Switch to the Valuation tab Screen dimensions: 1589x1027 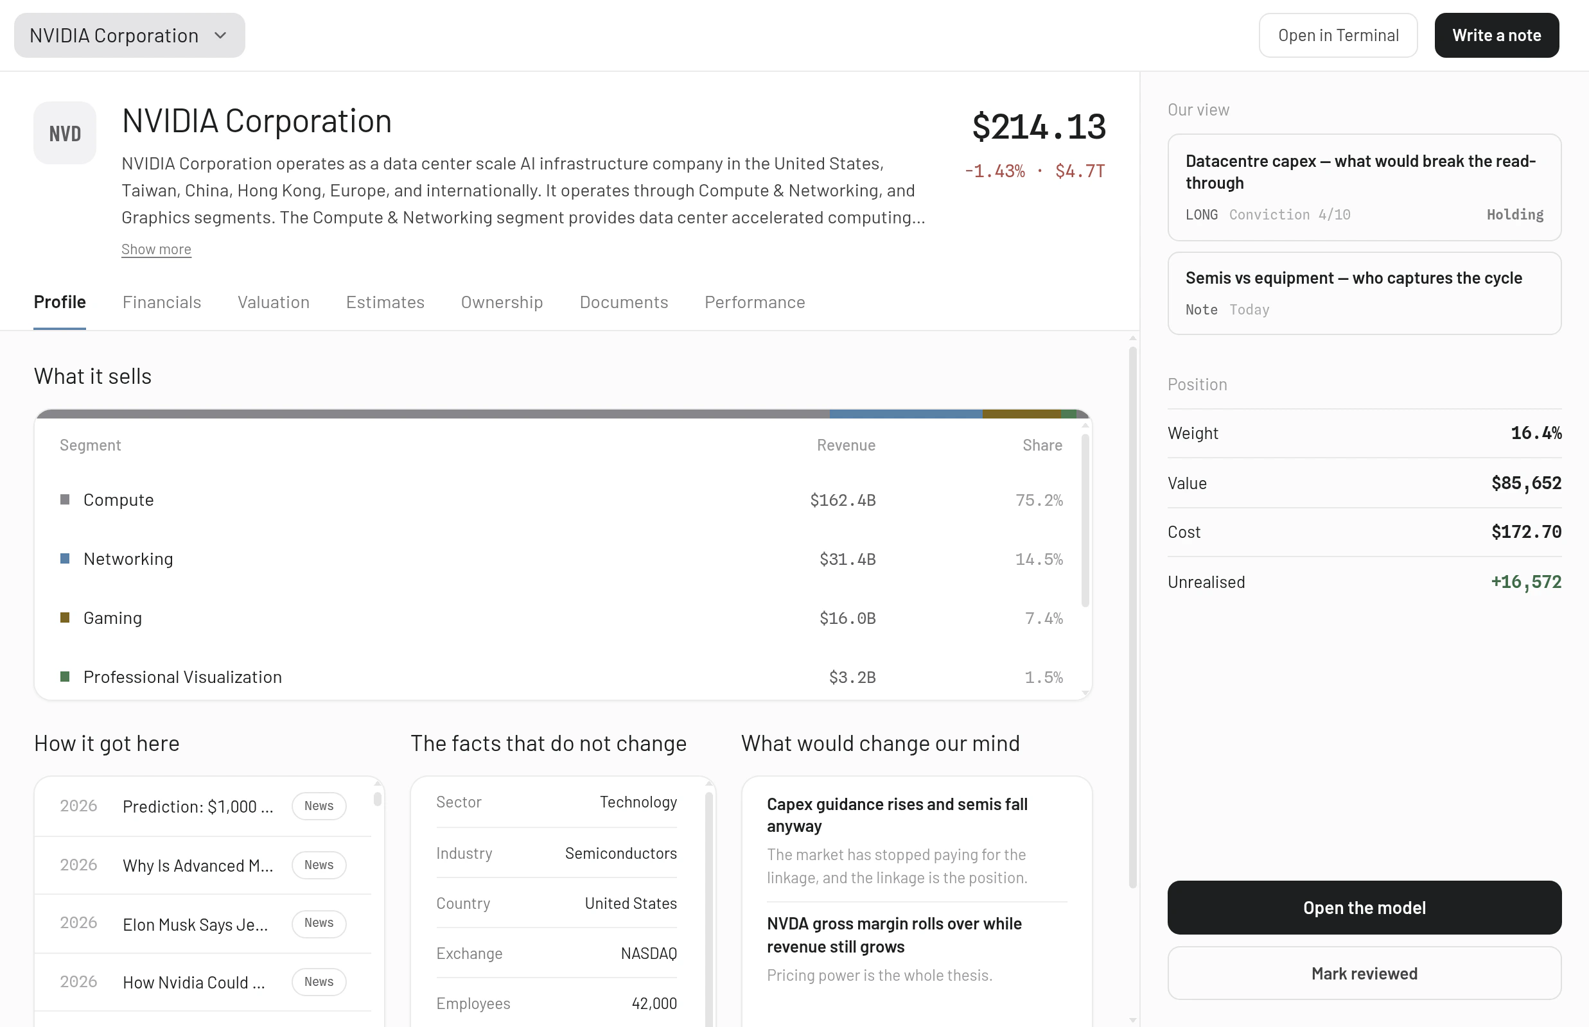point(274,303)
